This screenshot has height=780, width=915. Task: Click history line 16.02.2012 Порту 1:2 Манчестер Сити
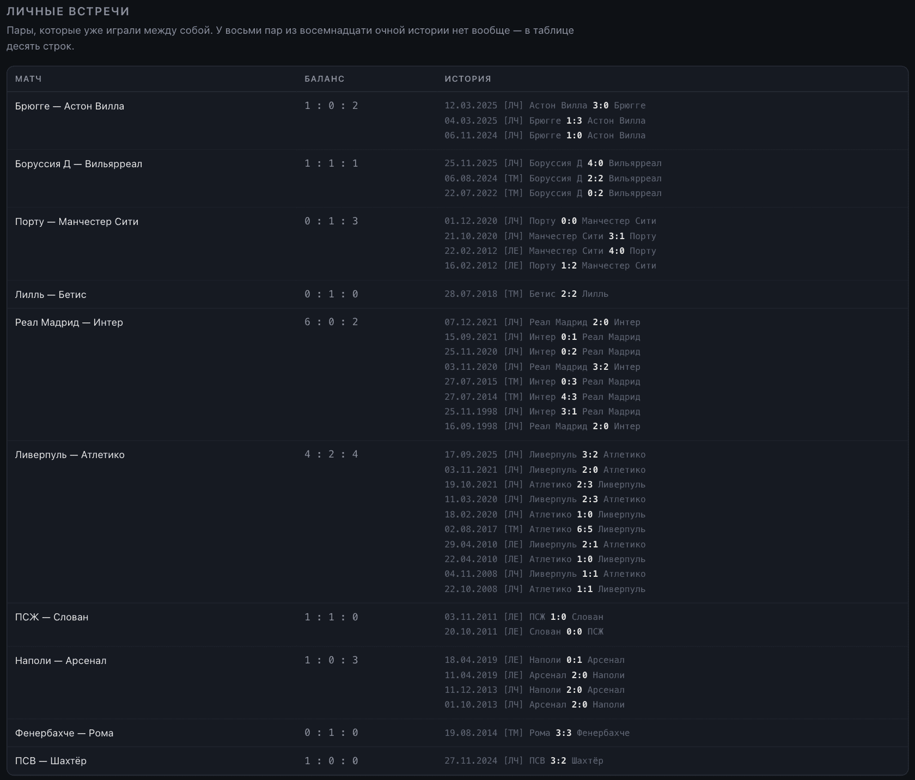pyautogui.click(x=550, y=266)
